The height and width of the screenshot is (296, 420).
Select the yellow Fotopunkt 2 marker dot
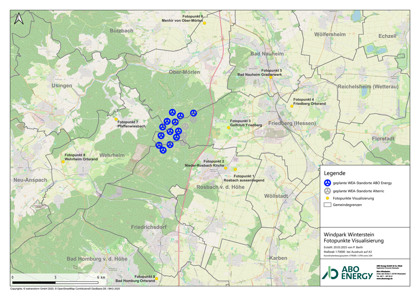[225, 168]
